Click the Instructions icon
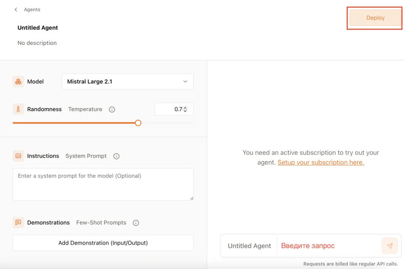Viewport: 404px width, 269px height. coord(18,156)
